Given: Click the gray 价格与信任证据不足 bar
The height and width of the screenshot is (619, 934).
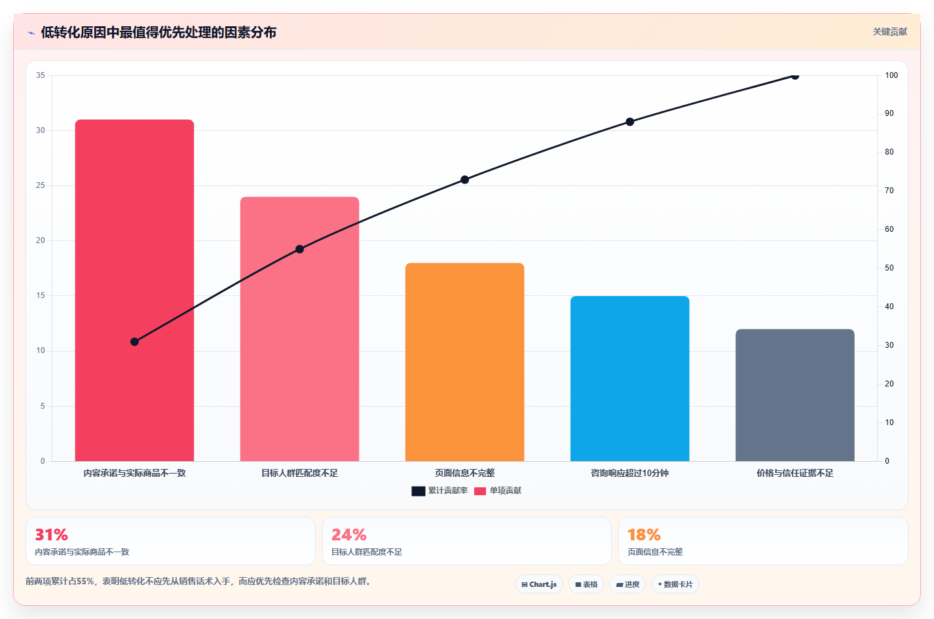Looking at the screenshot, I should [795, 395].
